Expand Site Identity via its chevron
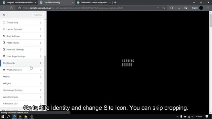 click(x=40, y=63)
